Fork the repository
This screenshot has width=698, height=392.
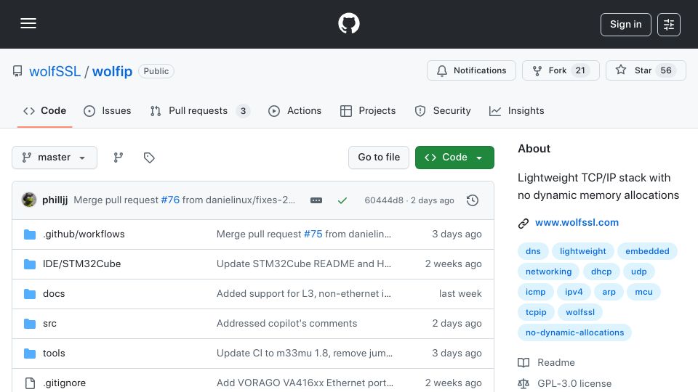pos(561,70)
